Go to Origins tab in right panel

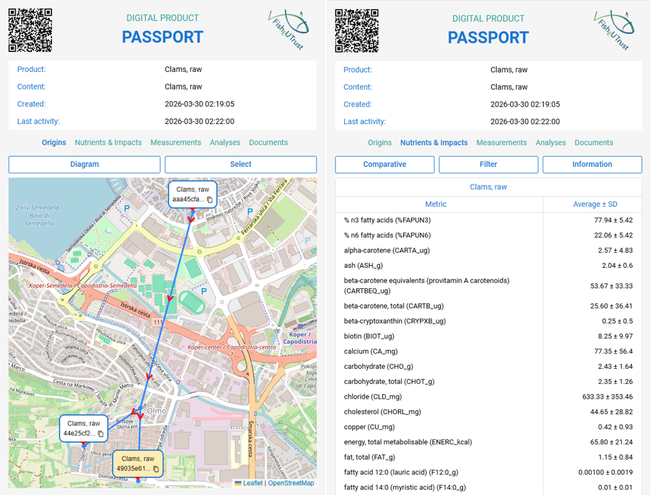coord(379,142)
